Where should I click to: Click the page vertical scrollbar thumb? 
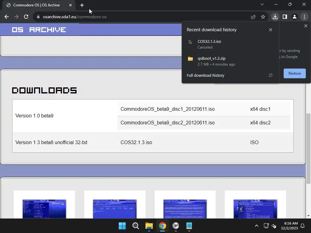tap(308, 149)
